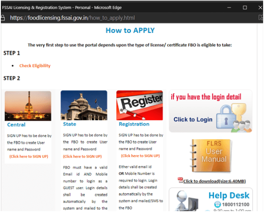
Task: Select the Register stamp image
Action: click(139, 105)
